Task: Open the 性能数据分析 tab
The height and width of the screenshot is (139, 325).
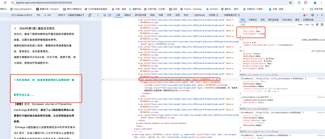Action: tap(232, 15)
